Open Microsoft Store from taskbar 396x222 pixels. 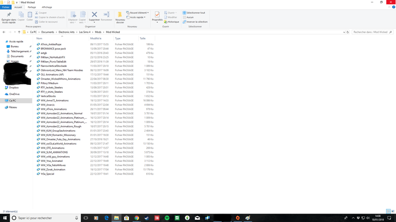point(127,218)
